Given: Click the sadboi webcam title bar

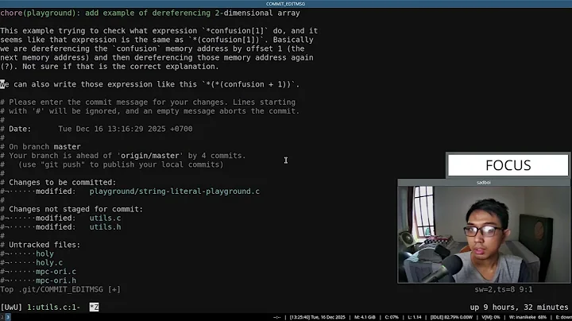Looking at the screenshot, I should tap(484, 183).
